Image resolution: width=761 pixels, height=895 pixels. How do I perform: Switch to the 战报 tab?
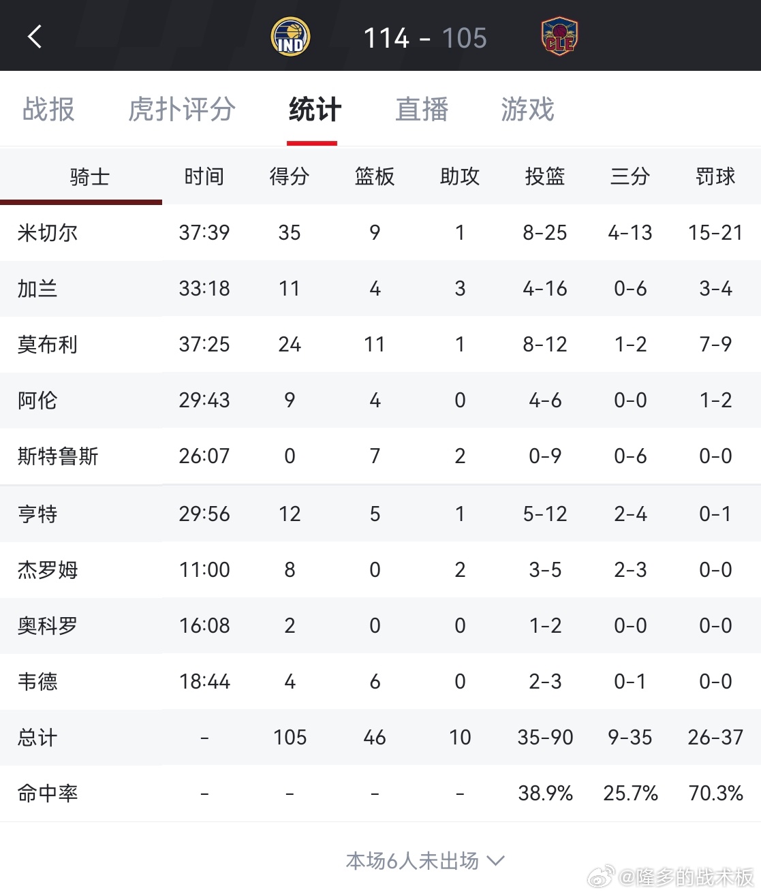[x=48, y=110]
